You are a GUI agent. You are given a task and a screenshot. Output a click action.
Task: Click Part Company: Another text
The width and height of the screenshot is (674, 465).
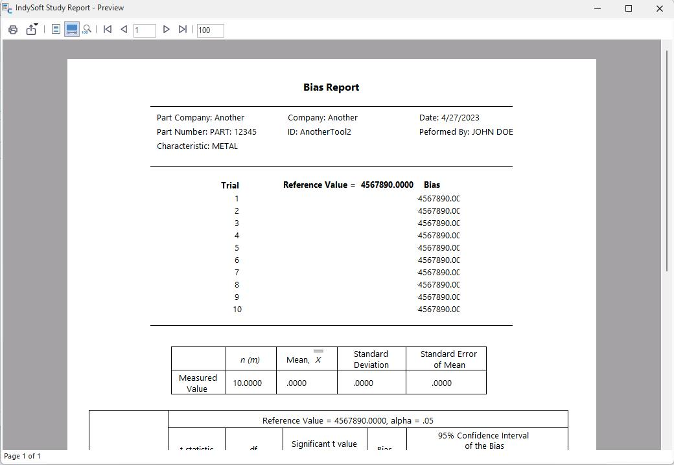[200, 118]
